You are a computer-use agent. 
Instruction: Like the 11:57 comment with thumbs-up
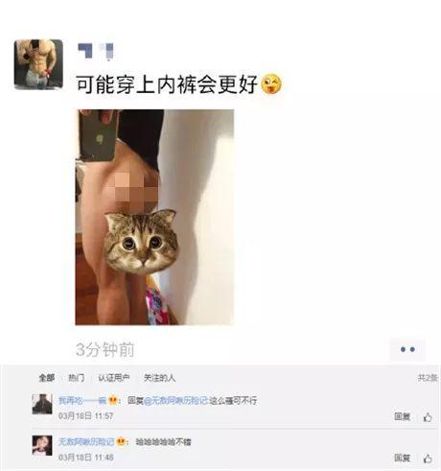tap(428, 417)
